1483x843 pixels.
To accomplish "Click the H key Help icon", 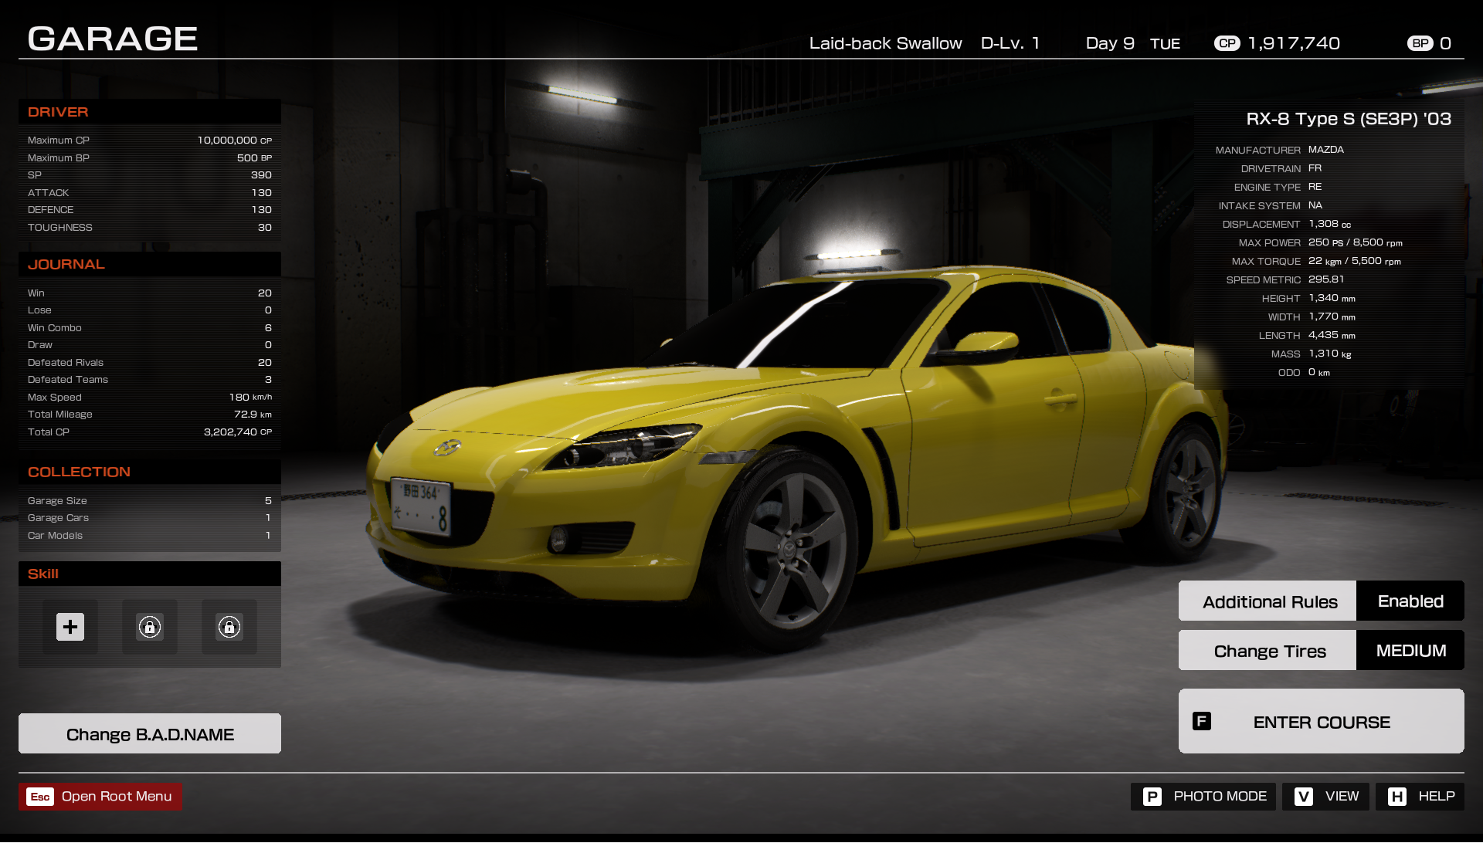I will 1396,797.
